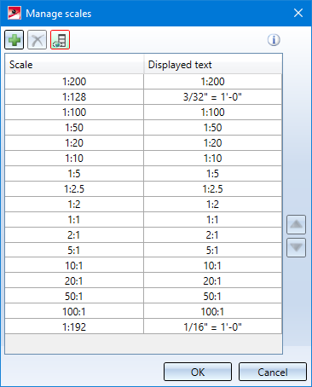Select the 1:128 scale cell

click(x=74, y=97)
